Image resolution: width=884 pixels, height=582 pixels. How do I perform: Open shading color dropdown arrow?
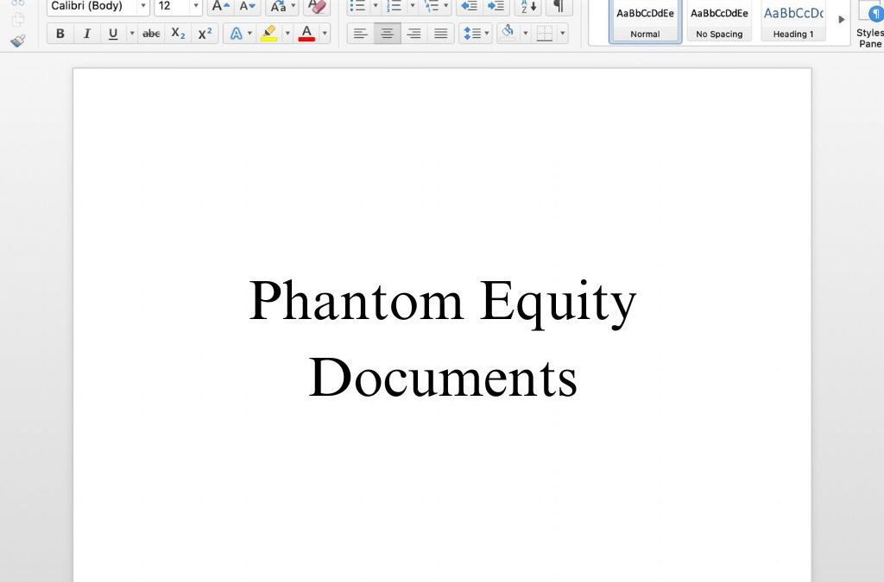click(526, 34)
